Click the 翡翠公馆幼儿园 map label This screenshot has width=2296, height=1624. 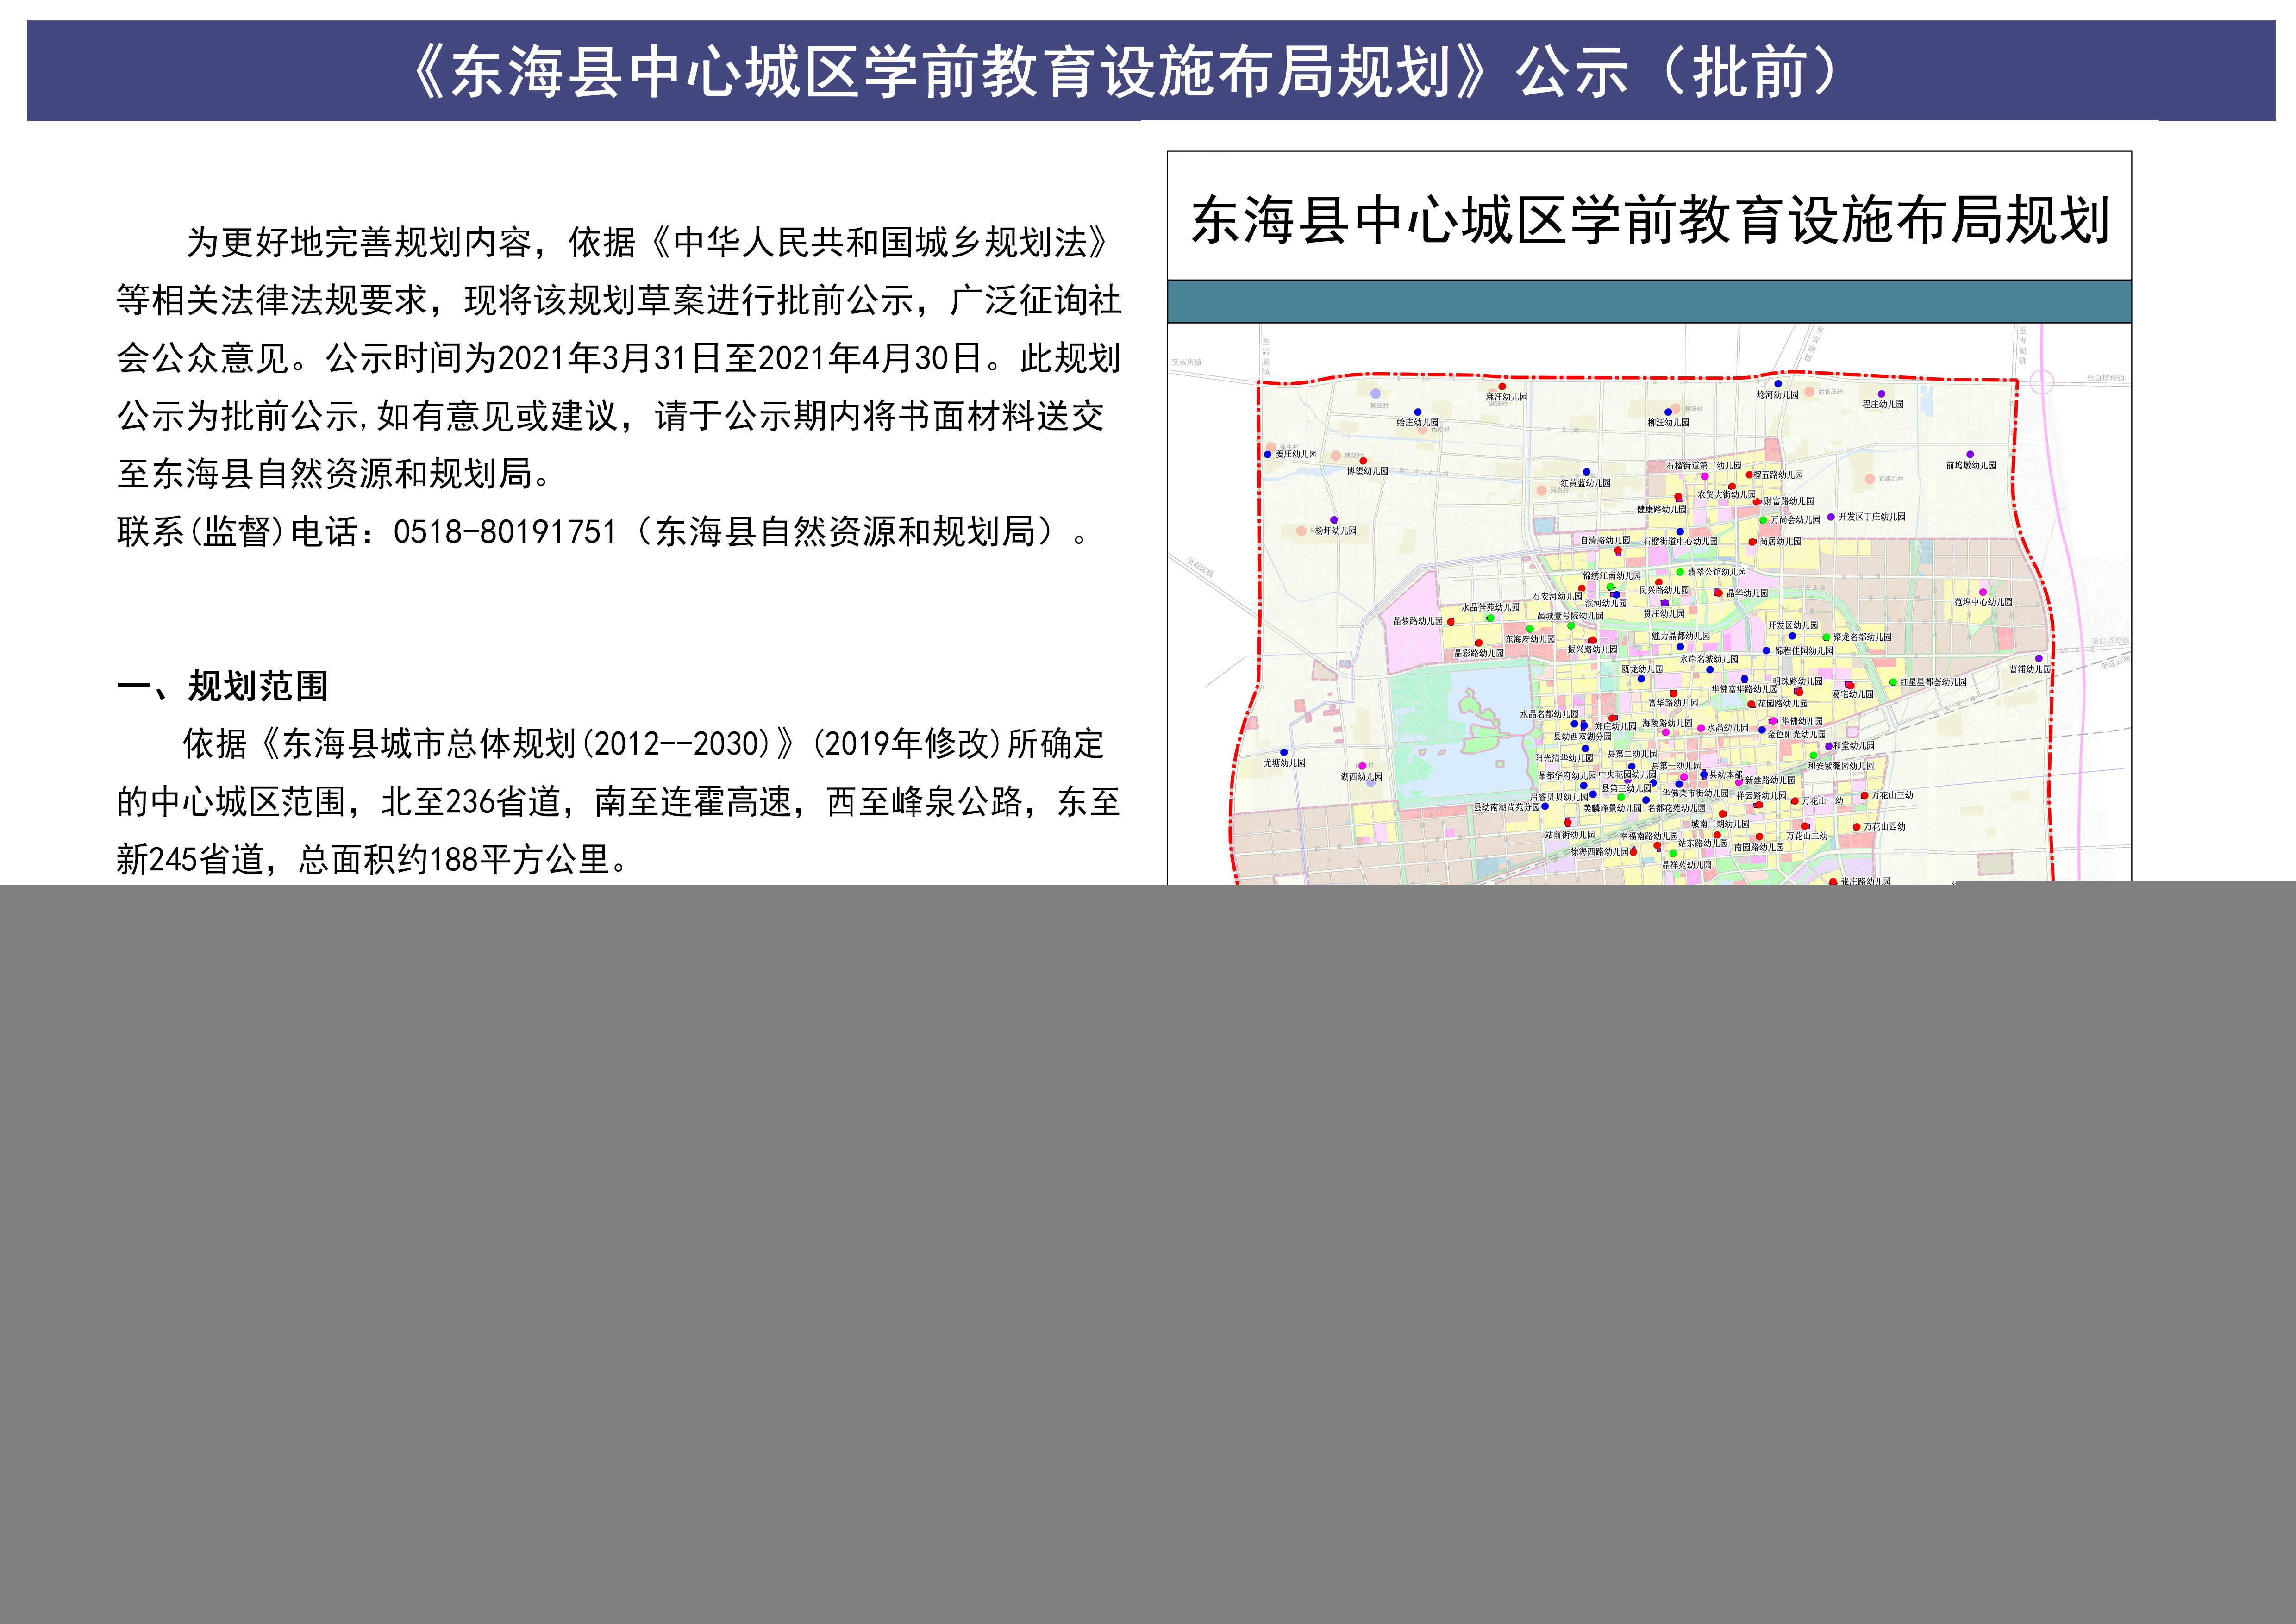point(1717,572)
